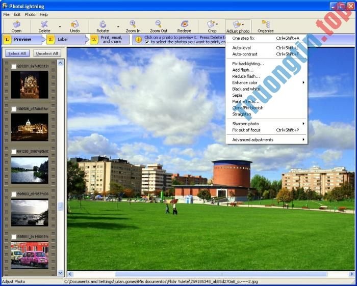
Task: Preview the stormy seashore photo
Action: click(30, 212)
